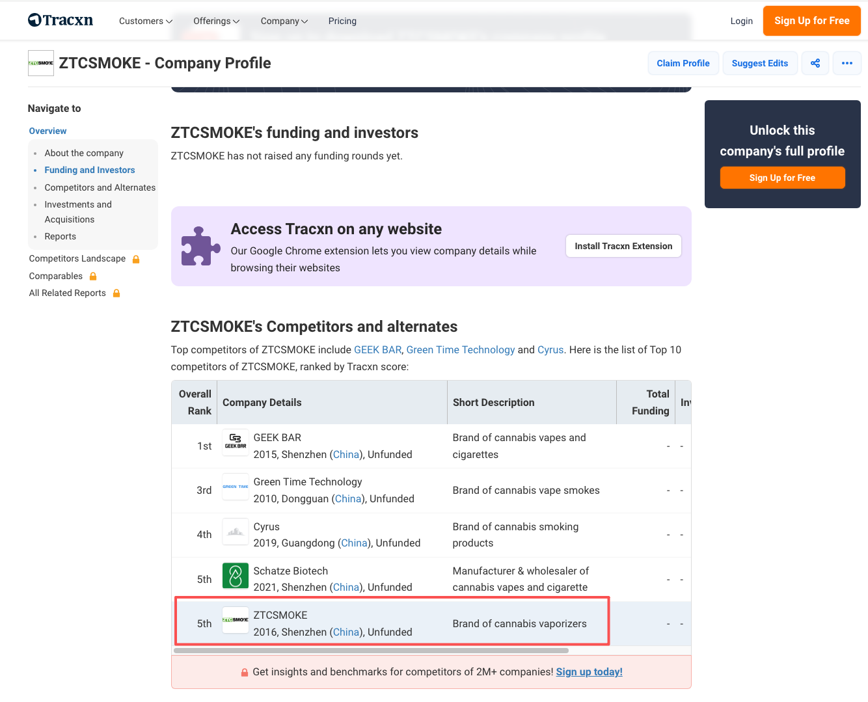
Task: Click the Tracxn logo in header
Action: click(61, 20)
